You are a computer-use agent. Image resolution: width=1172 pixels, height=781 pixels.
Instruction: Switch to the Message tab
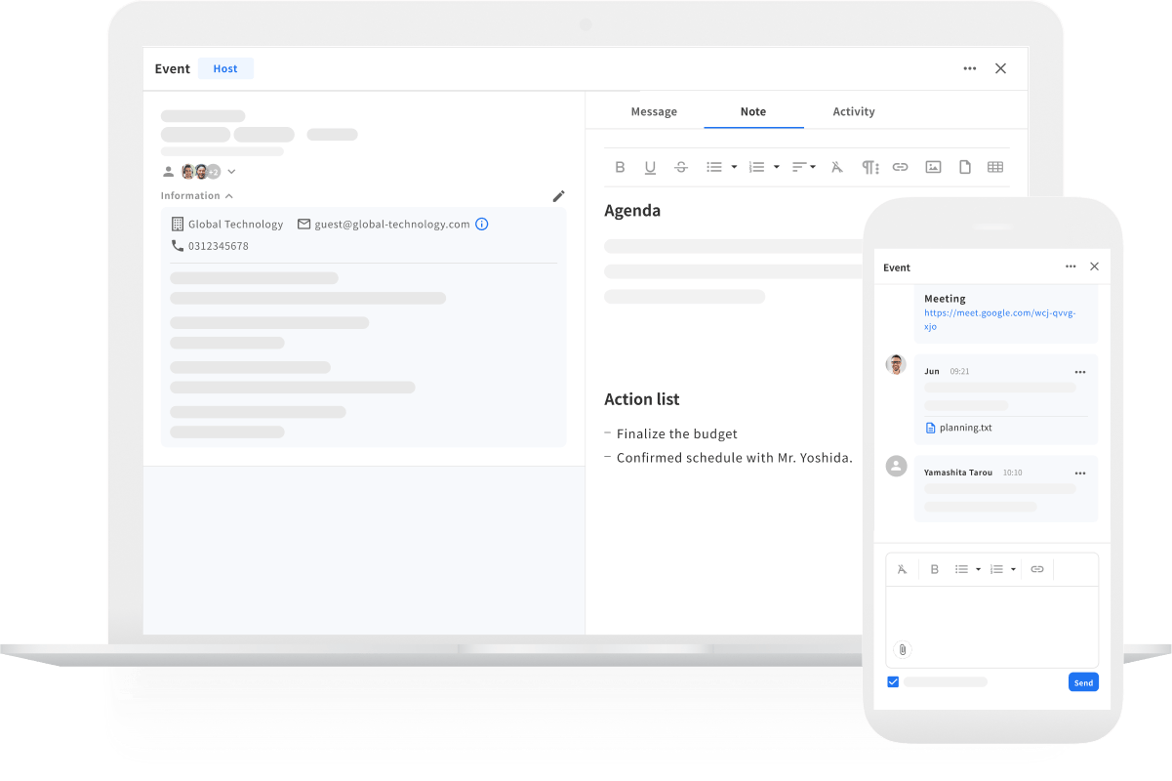654,111
